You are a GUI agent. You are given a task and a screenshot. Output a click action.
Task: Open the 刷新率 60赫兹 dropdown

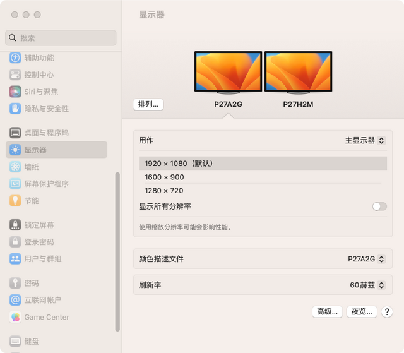(x=367, y=285)
